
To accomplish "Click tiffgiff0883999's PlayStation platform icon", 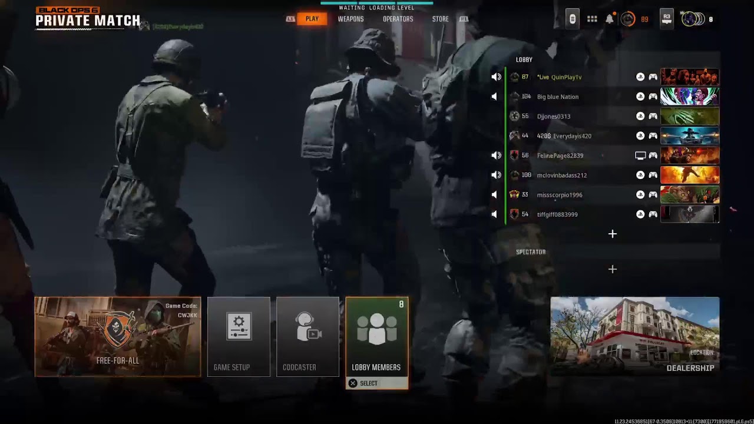I will pyautogui.click(x=640, y=214).
